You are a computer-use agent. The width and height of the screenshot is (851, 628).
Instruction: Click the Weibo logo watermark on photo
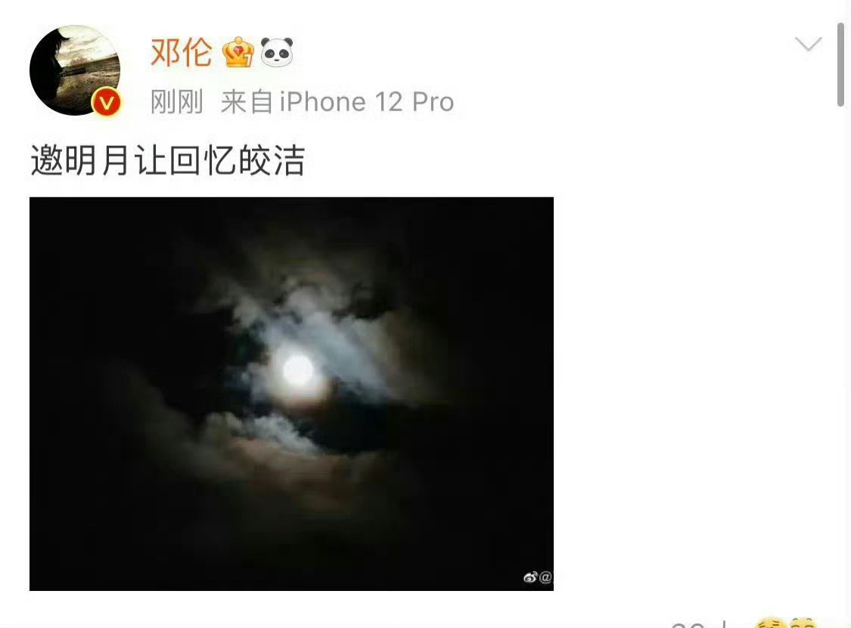point(530,577)
